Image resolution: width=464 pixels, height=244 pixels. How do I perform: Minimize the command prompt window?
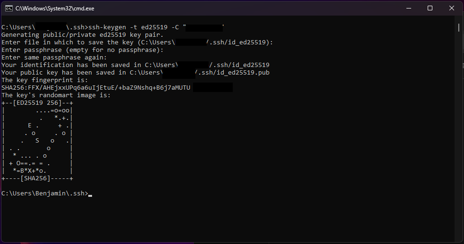tap(408, 8)
